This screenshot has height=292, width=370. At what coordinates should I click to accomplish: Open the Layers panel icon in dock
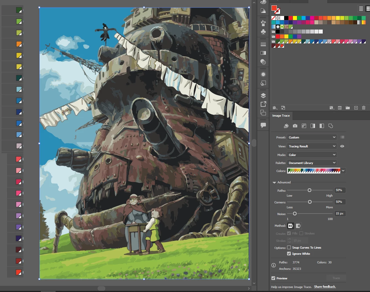pyautogui.click(x=263, y=96)
